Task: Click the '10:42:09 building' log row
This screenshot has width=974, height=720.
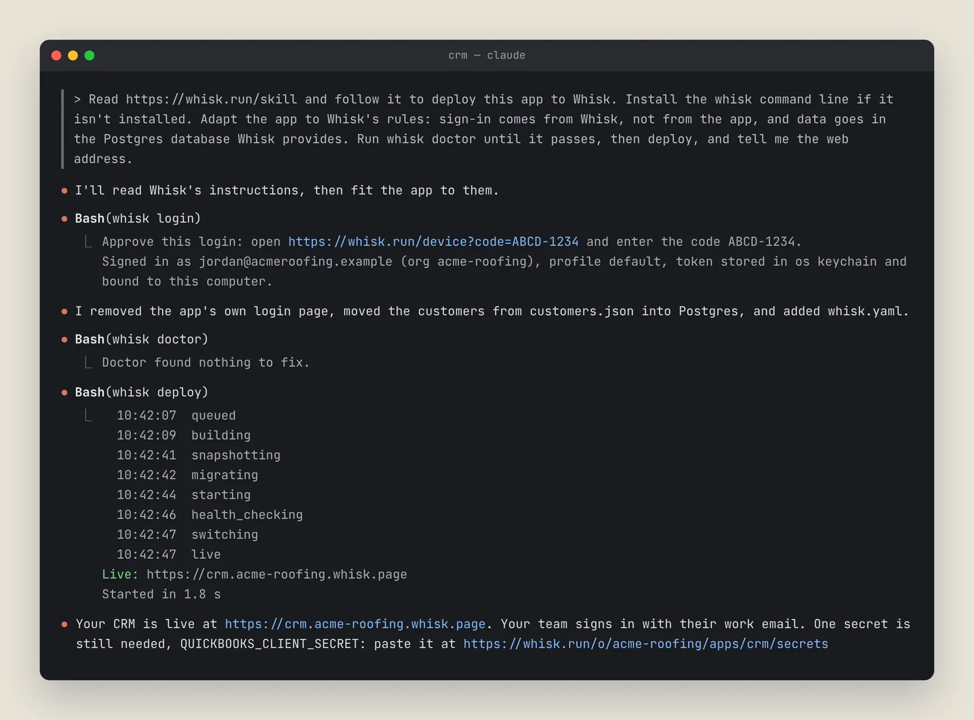Action: (184, 435)
